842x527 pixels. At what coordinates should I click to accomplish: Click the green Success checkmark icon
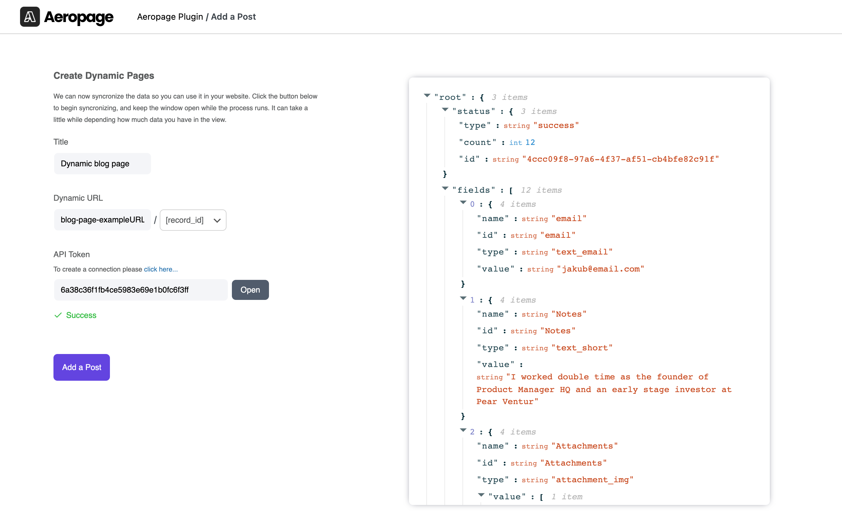point(58,315)
